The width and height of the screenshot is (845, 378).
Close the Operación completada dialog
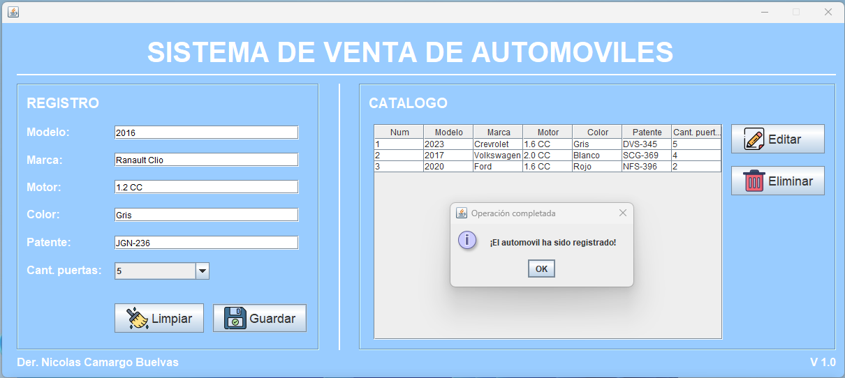(x=623, y=213)
